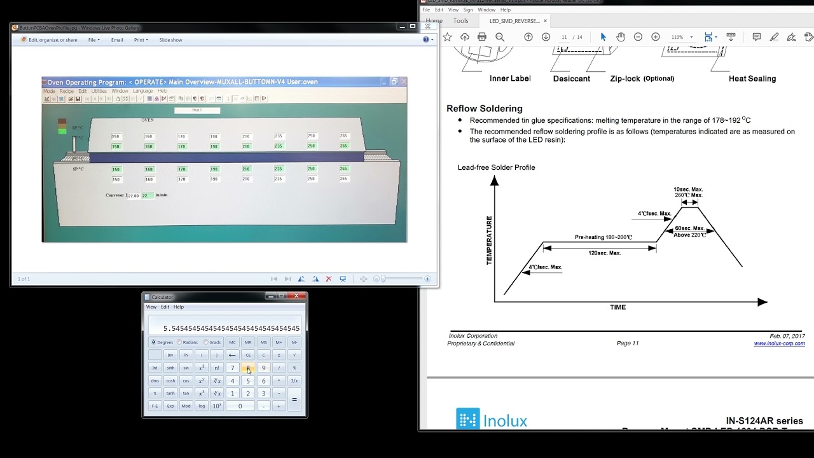The image size is (814, 458).
Task: Go to the next PDF page arrow
Action: point(546,37)
